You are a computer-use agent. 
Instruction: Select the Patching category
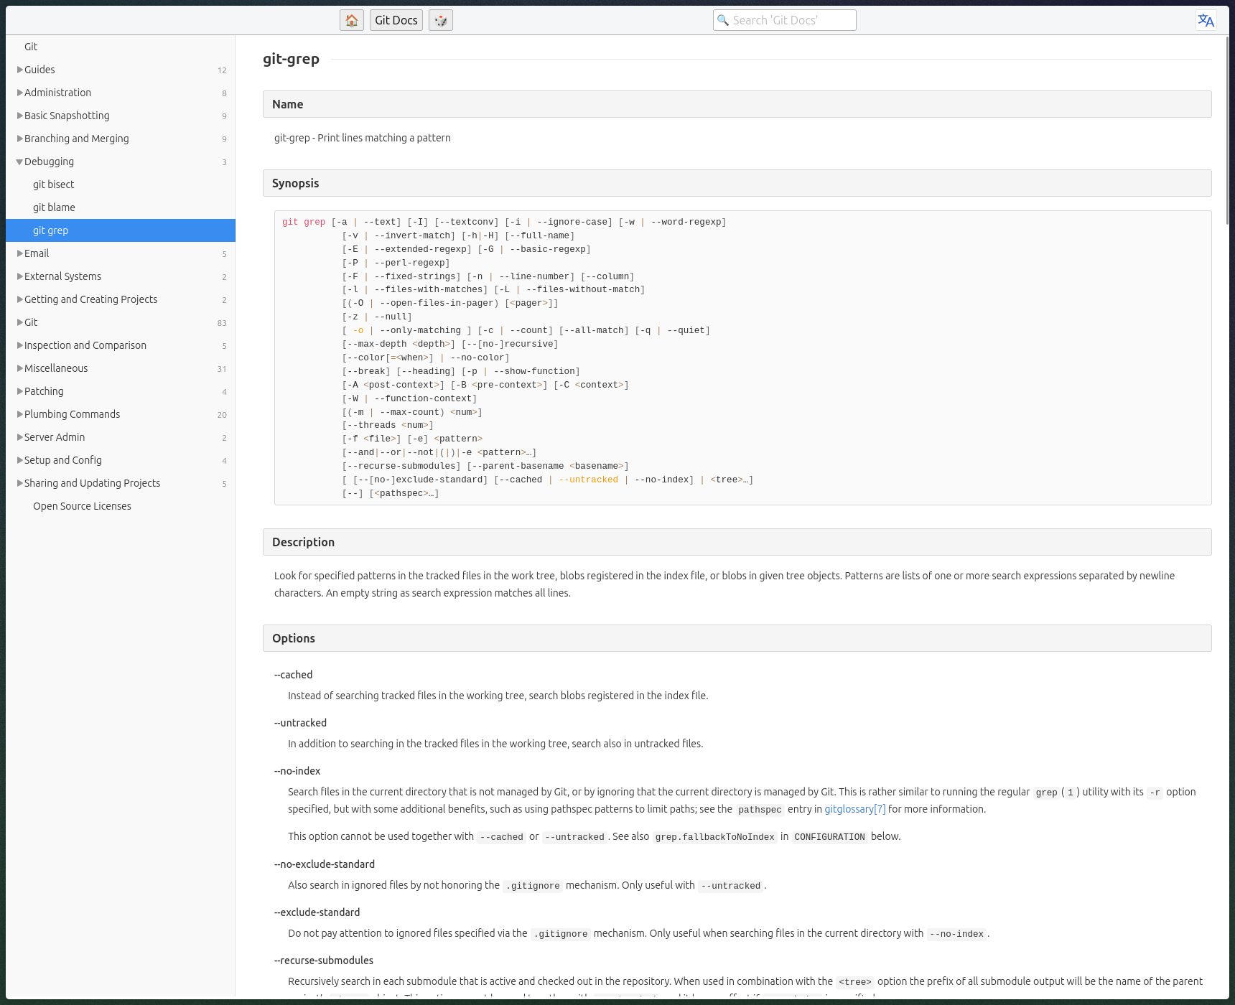coord(121,391)
